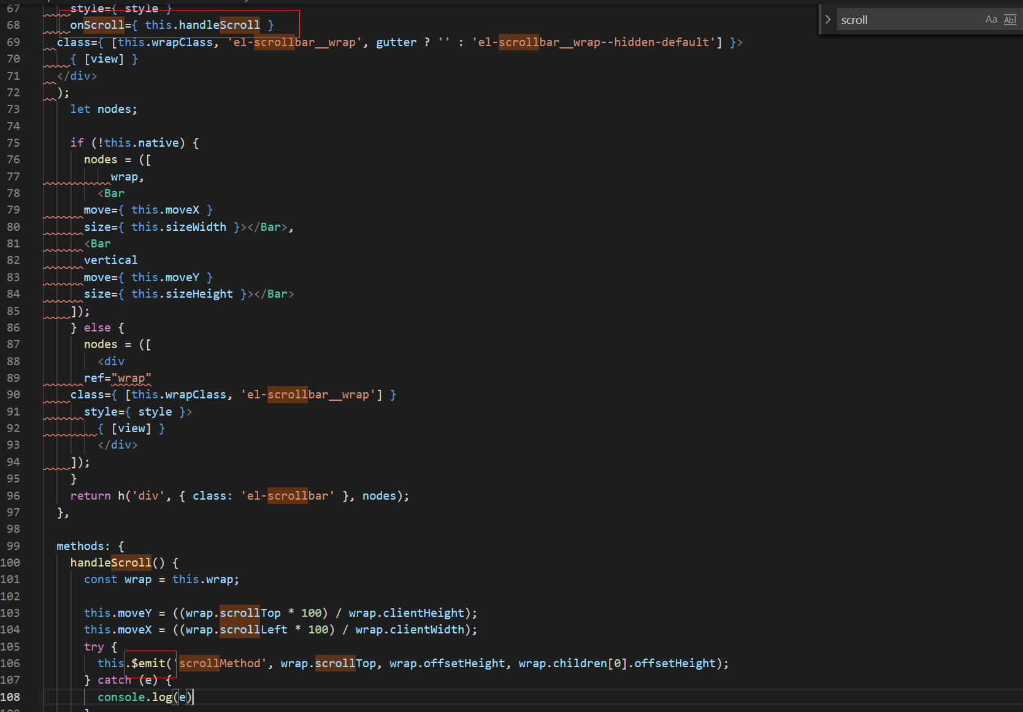Image resolution: width=1023 pixels, height=712 pixels.
Task: Click the methods: object key on line 99
Action: point(82,546)
